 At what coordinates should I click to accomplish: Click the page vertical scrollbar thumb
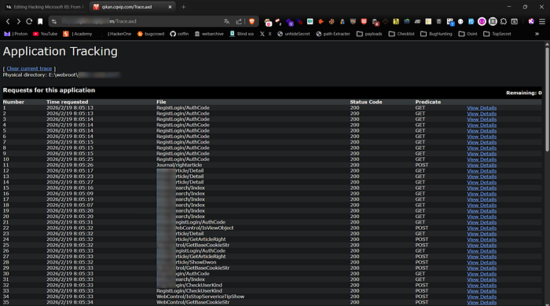pyautogui.click(x=547, y=100)
